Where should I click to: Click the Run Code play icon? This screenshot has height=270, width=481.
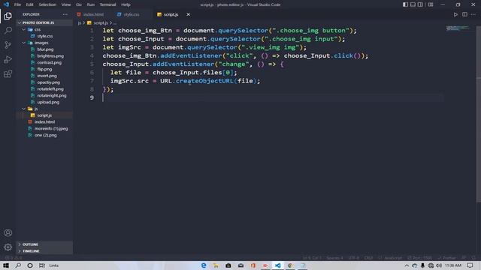click(455, 14)
